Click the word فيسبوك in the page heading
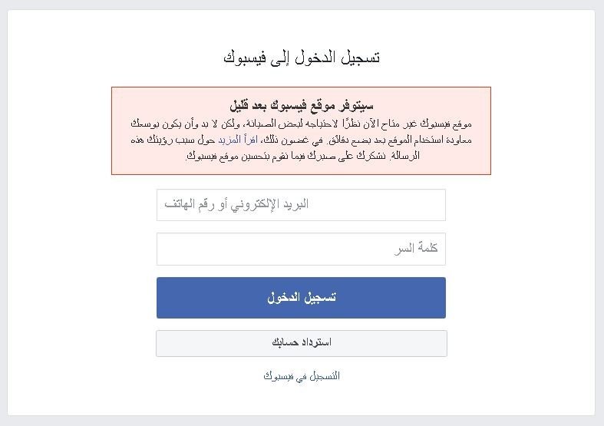This screenshot has width=604, height=426. click(246, 58)
